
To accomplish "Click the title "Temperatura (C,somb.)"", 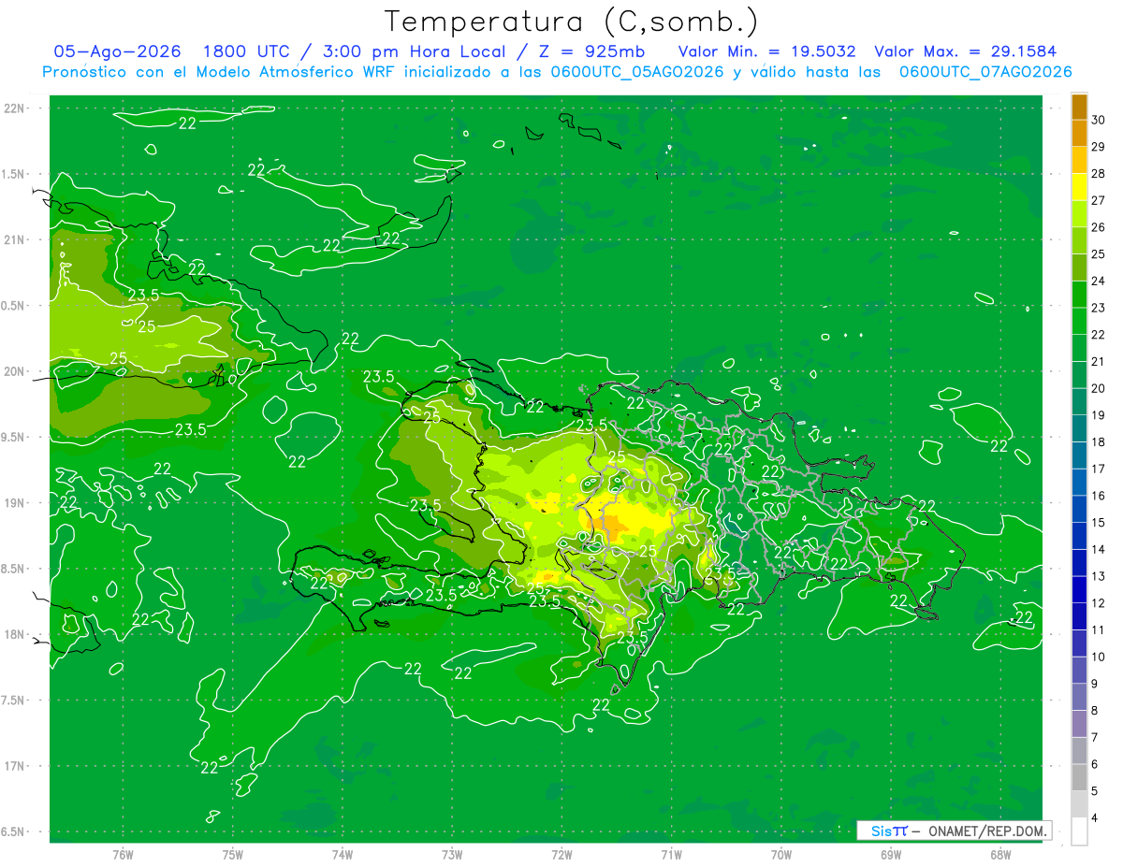I will point(572,22).
